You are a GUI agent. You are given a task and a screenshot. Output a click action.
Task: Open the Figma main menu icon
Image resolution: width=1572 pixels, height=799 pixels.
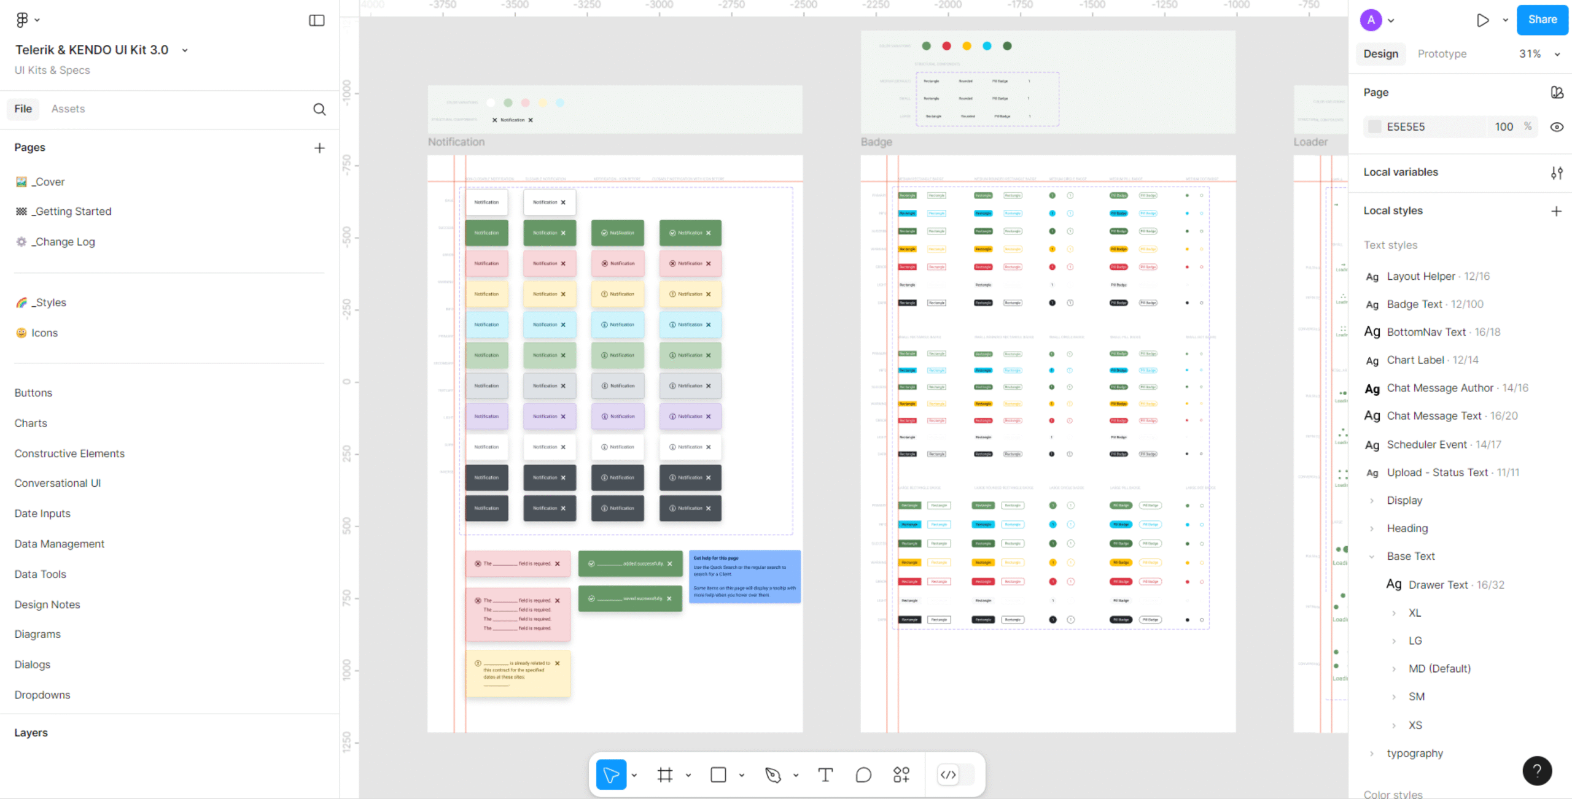pyautogui.click(x=22, y=20)
